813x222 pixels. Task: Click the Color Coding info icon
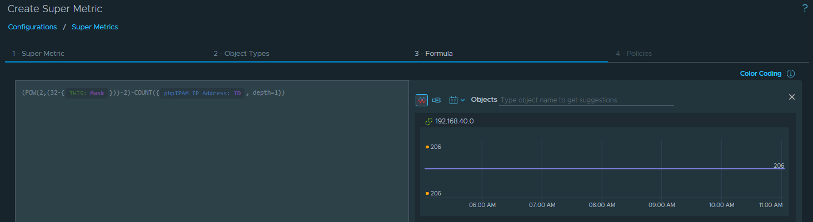(x=791, y=74)
